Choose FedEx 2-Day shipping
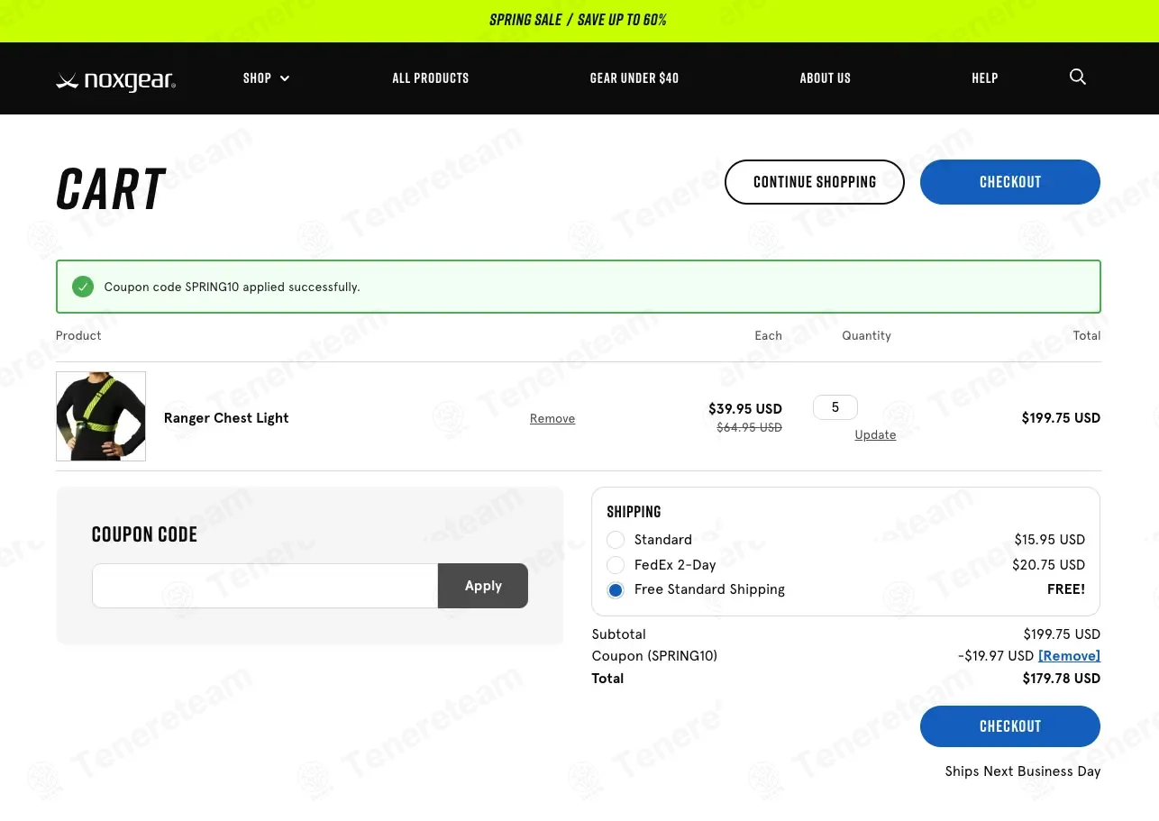The image size is (1159, 821). 616,565
